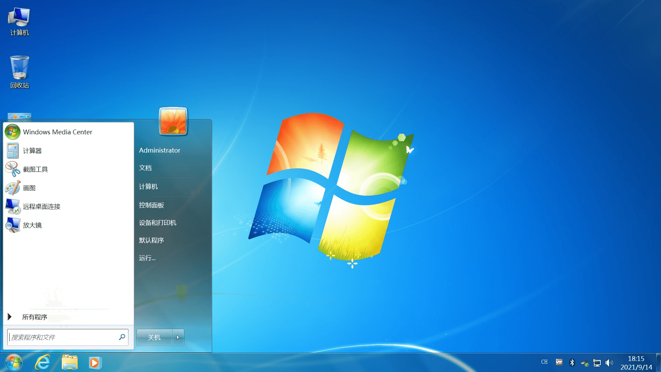Click the 搜索程序和文件 search field
The height and width of the screenshot is (372, 661).
pyautogui.click(x=67, y=337)
